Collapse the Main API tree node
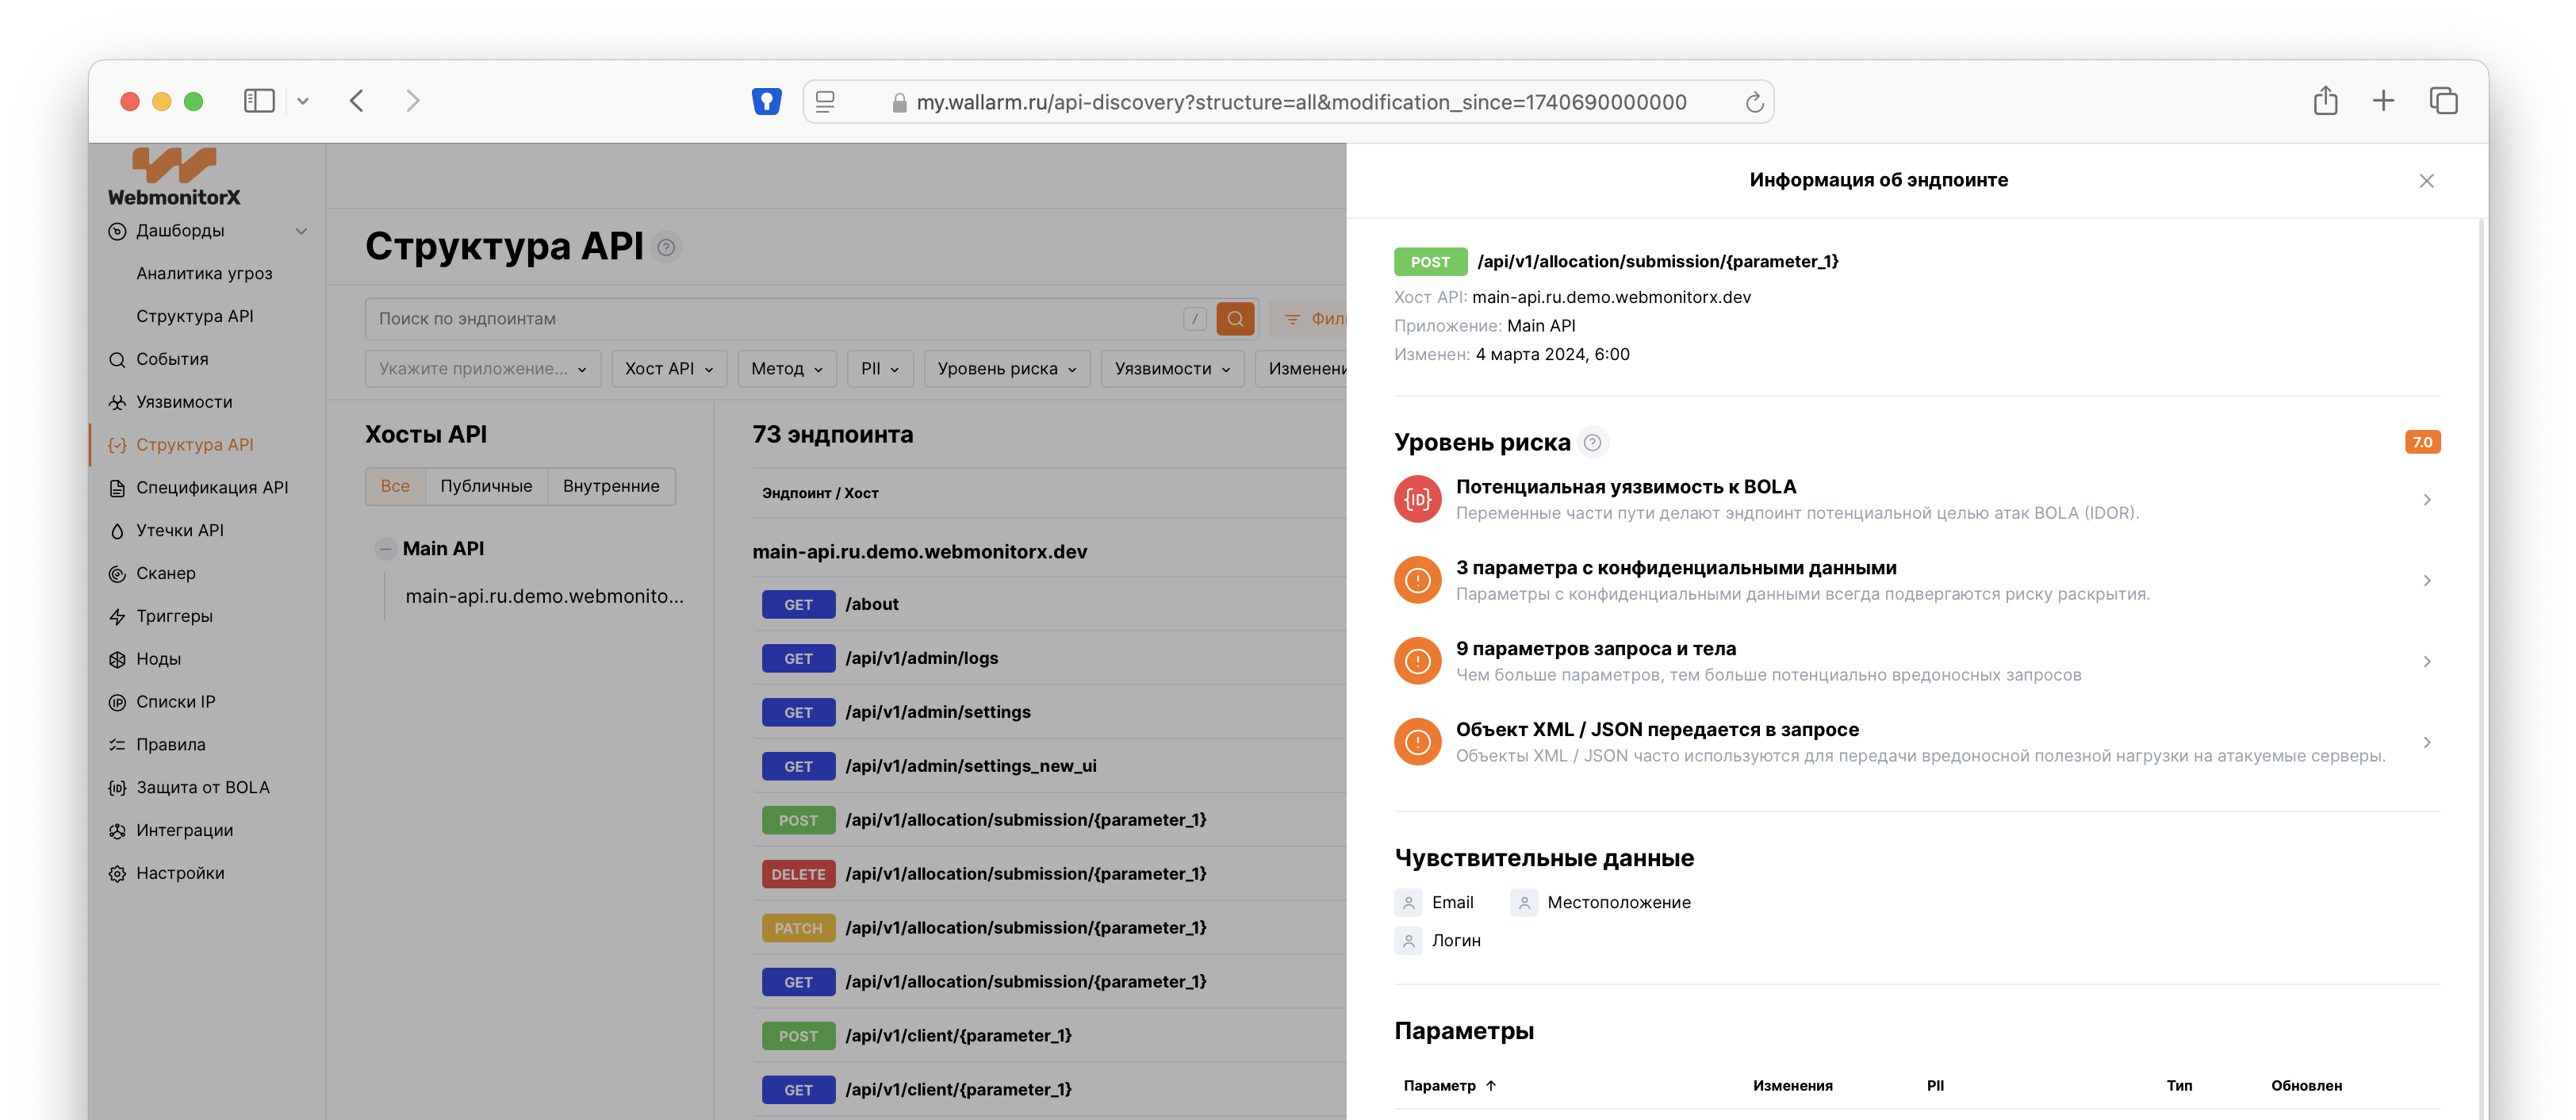The height and width of the screenshot is (1120, 2576). (385, 548)
